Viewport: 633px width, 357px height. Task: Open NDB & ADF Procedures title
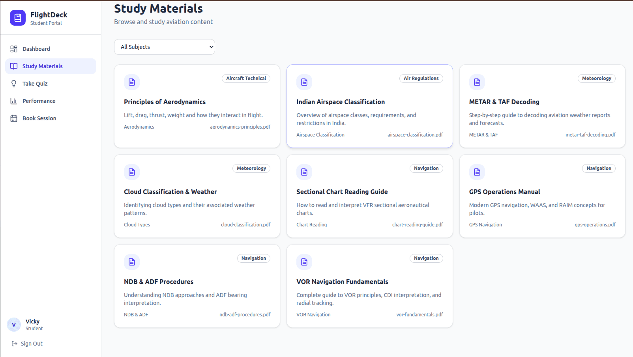pyautogui.click(x=159, y=282)
